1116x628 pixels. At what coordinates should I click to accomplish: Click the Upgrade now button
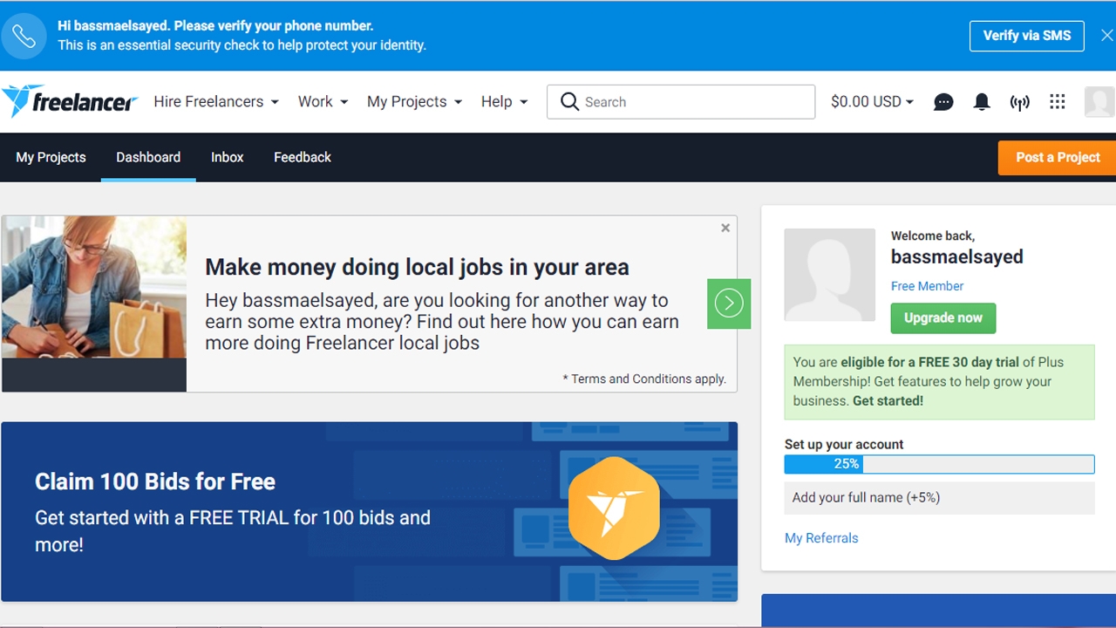click(943, 318)
